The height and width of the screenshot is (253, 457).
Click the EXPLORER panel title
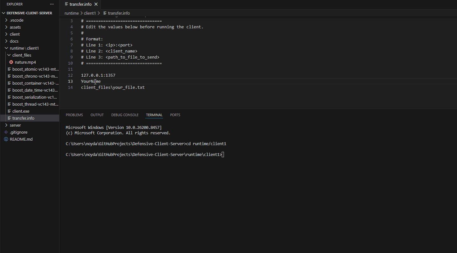pos(15,4)
